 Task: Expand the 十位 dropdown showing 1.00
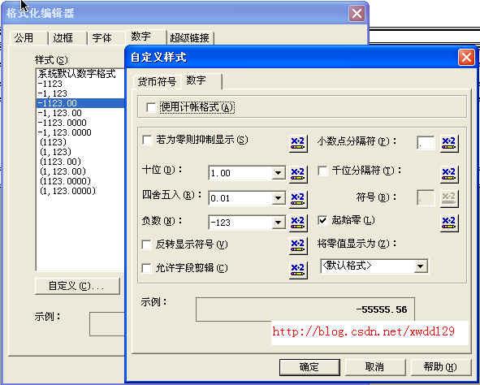tap(278, 173)
